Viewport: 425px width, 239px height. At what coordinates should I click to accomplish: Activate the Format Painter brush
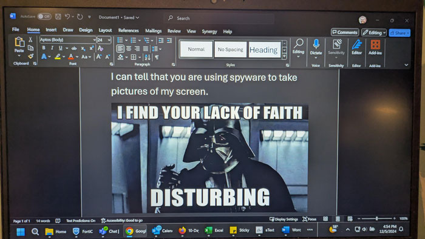pos(30,56)
